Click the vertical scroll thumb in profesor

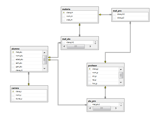tap(121, 75)
